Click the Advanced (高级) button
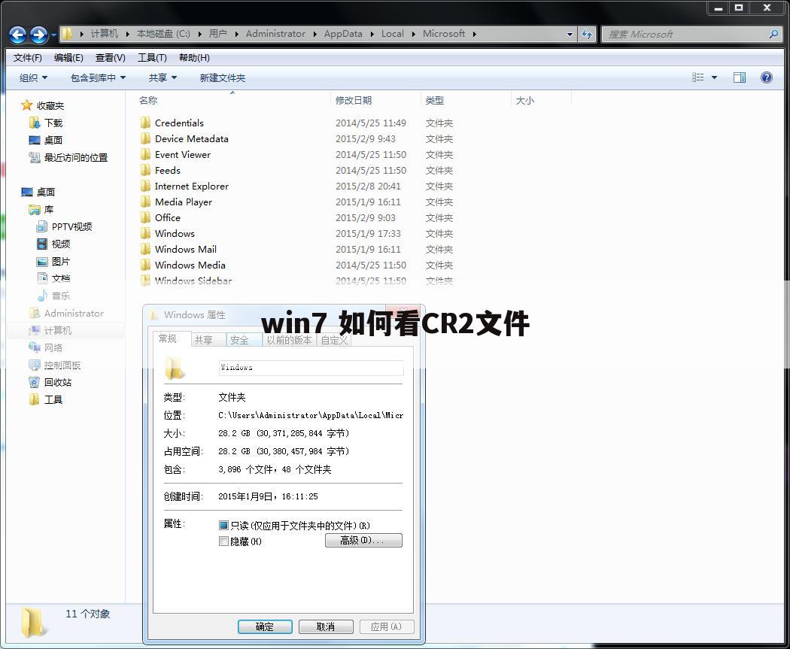Viewport: 790px width, 649px height. coord(363,540)
